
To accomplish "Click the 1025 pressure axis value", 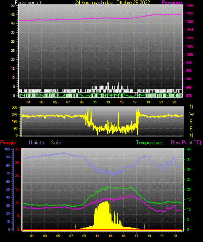I will (x=189, y=13).
